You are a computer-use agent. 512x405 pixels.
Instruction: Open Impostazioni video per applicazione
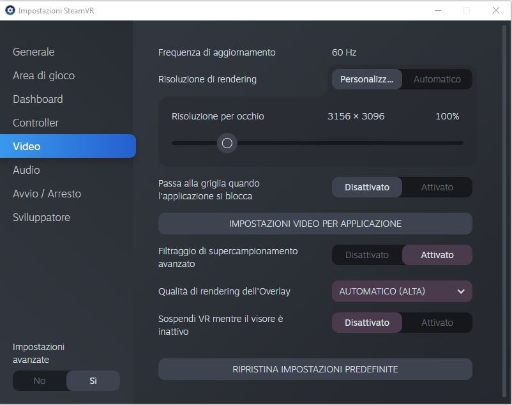pos(315,224)
